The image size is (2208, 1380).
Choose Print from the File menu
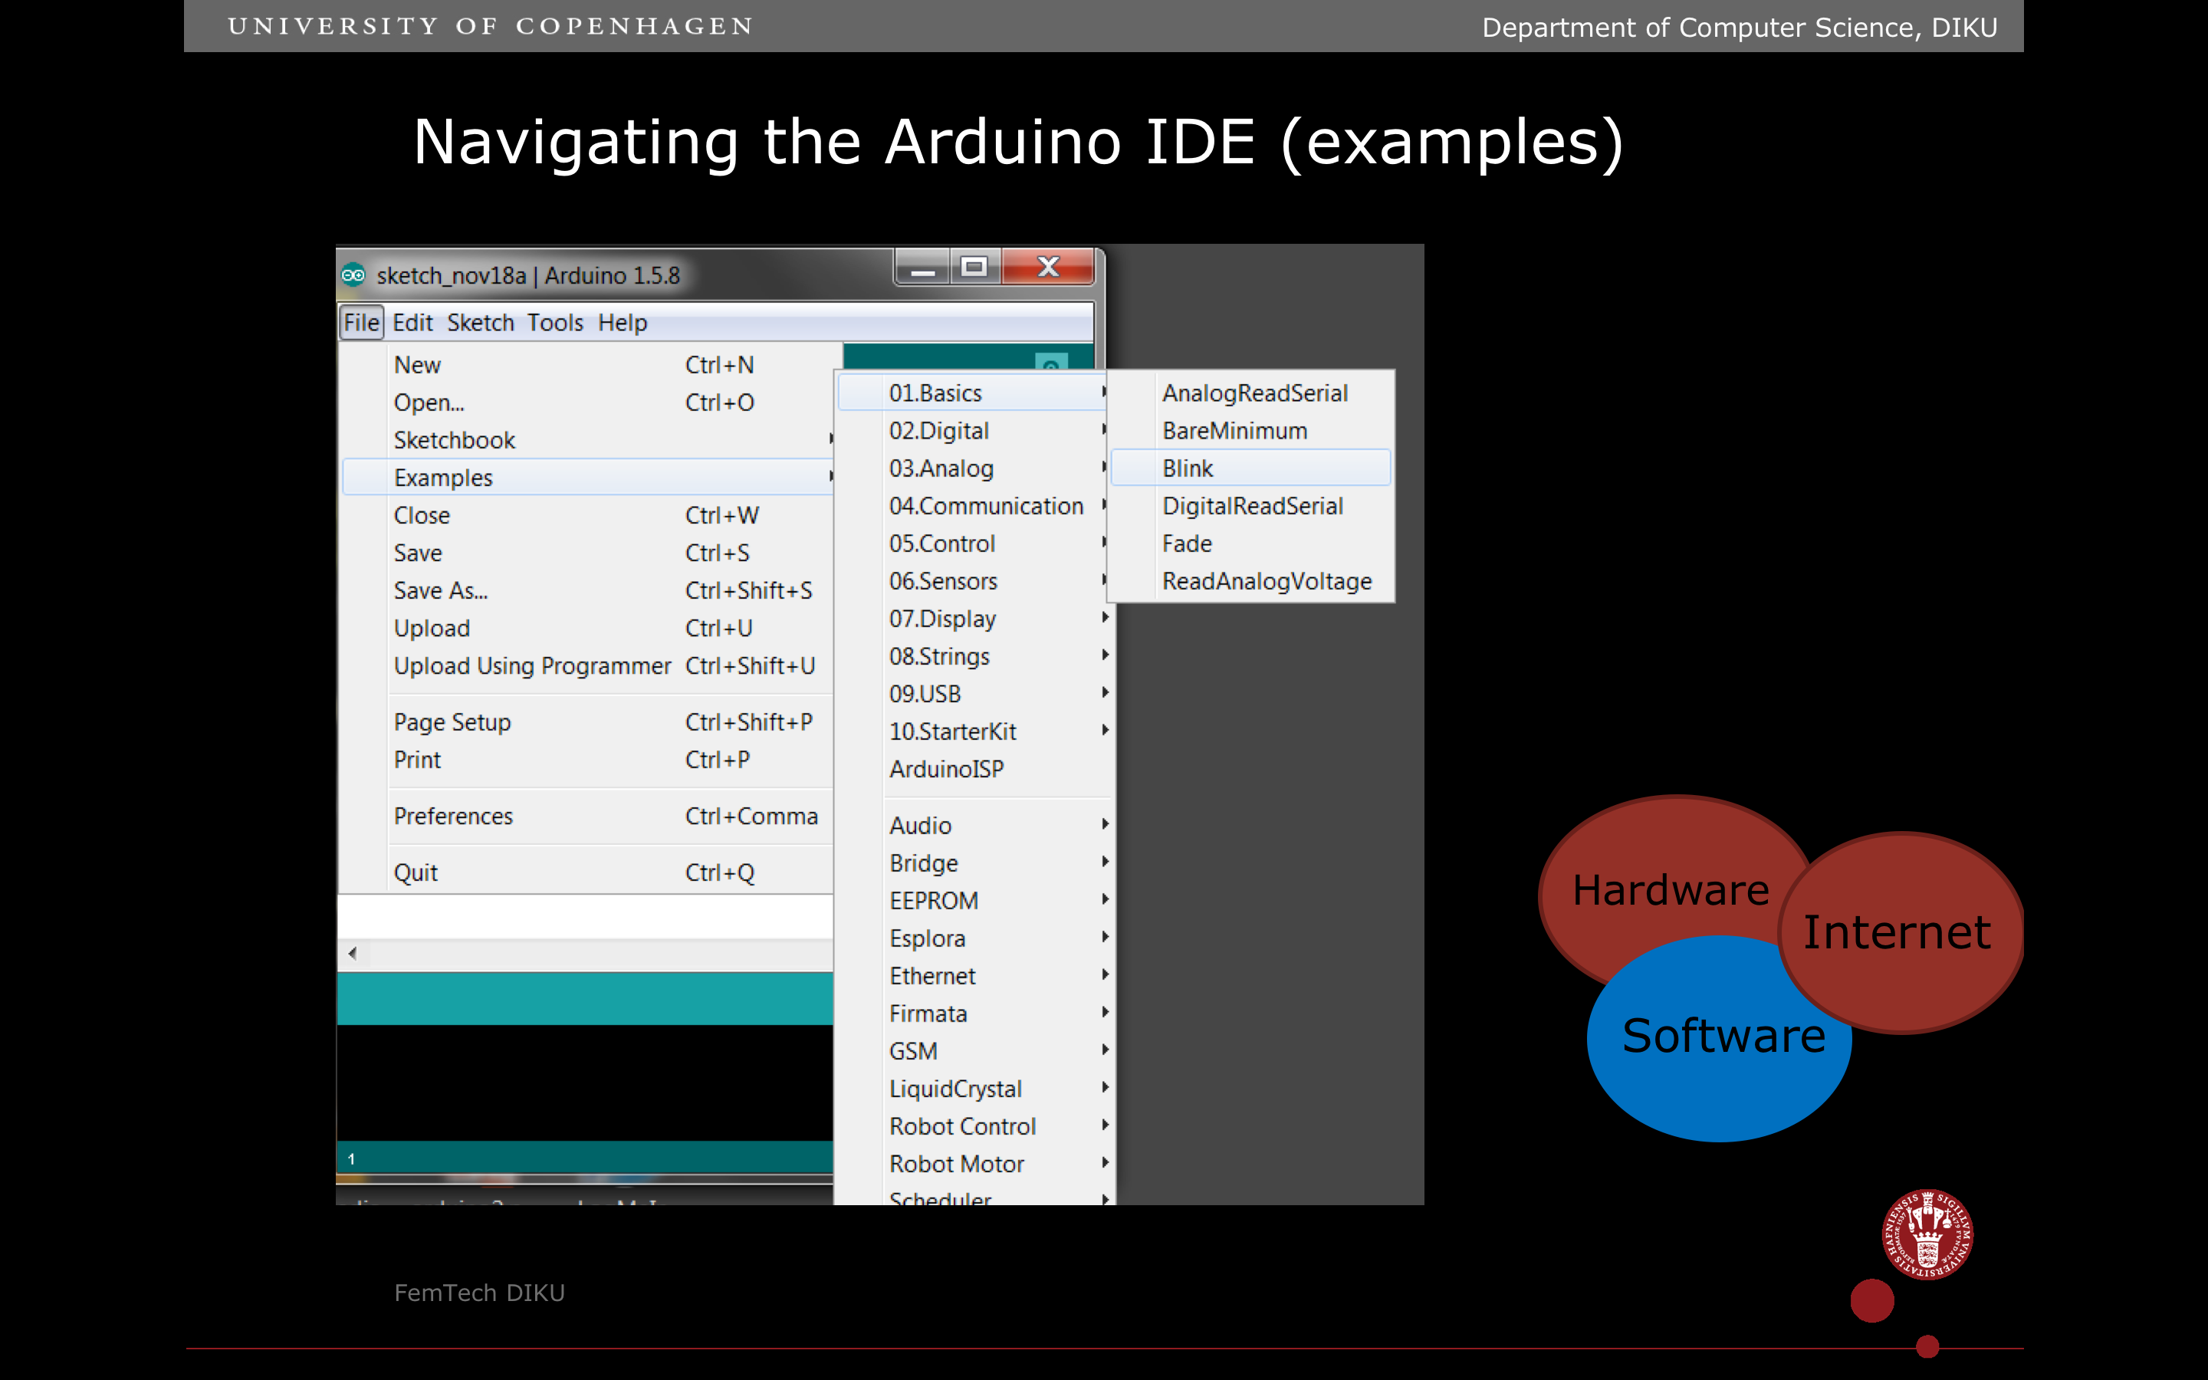point(587,759)
